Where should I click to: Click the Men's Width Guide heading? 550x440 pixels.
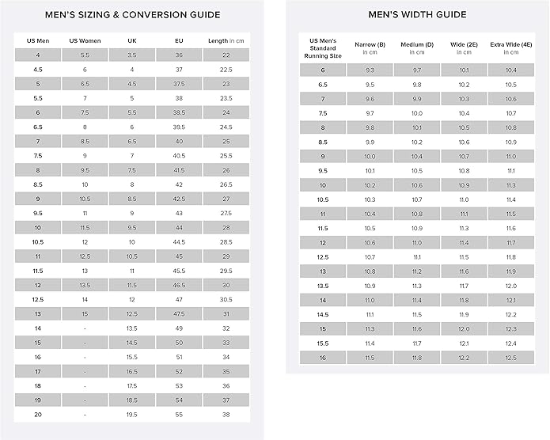click(x=417, y=15)
